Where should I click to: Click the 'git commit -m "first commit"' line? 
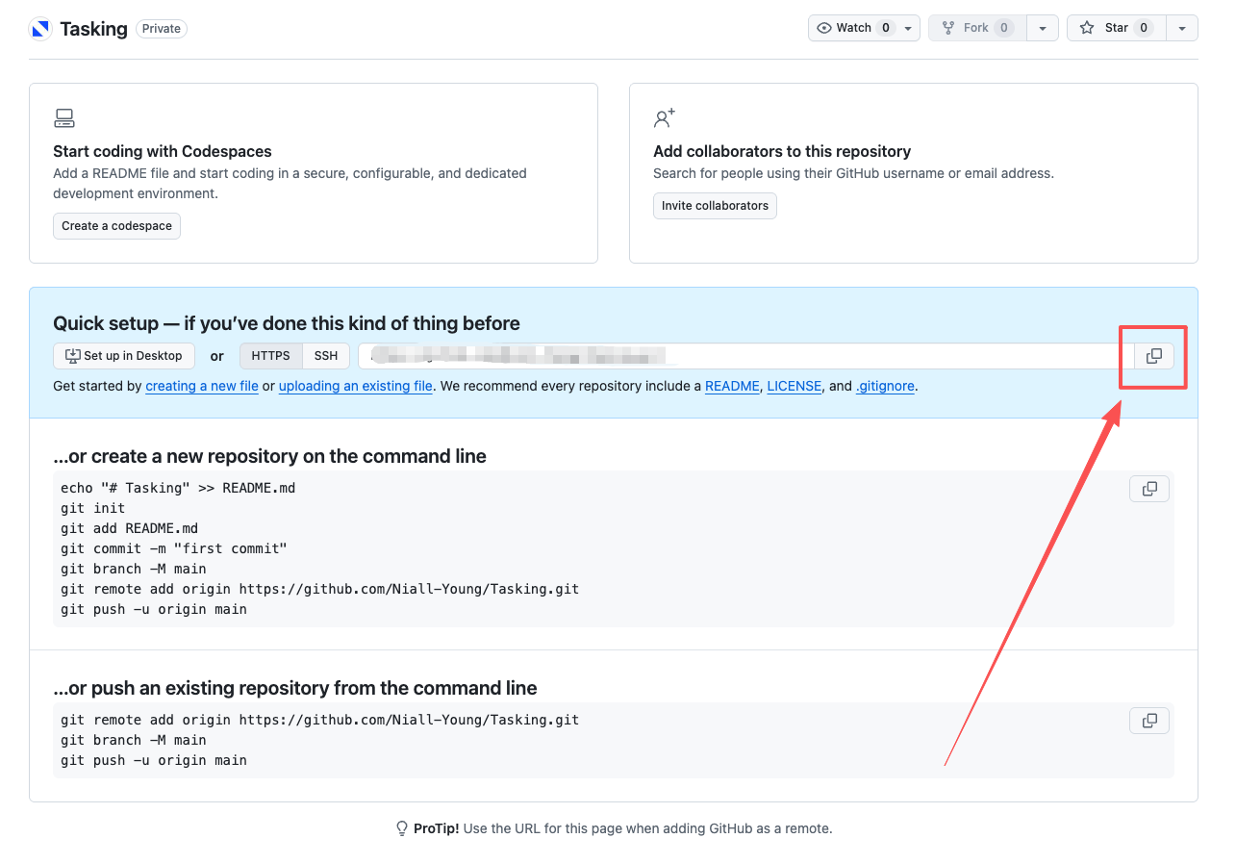174,548
